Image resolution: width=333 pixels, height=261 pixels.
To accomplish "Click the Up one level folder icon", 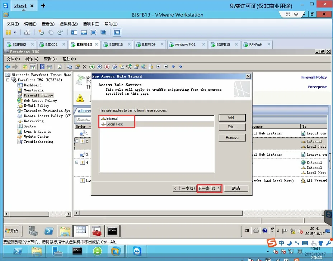I will [25, 67].
